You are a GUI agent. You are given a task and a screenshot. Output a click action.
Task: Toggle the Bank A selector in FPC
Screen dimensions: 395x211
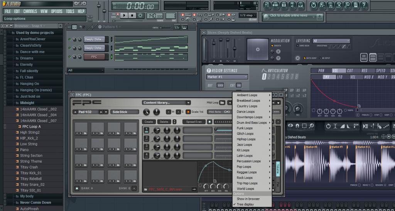77,188
